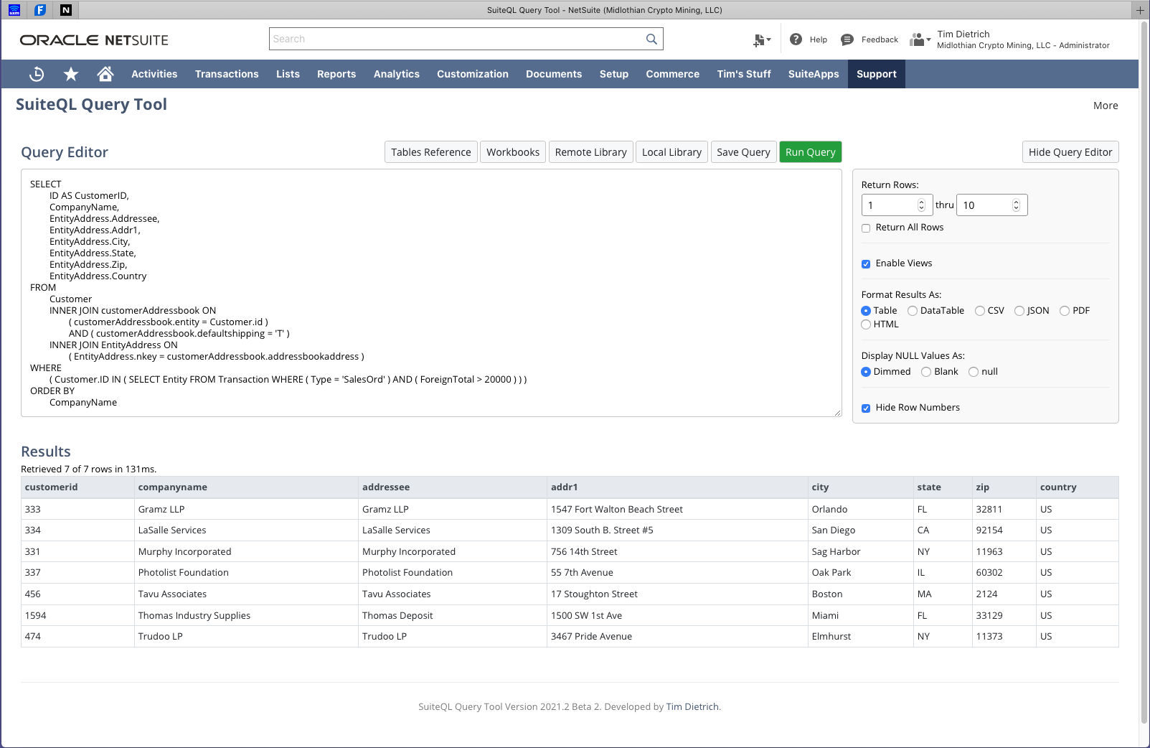1150x748 pixels.
Task: Select the DataTable format option
Action: click(913, 311)
